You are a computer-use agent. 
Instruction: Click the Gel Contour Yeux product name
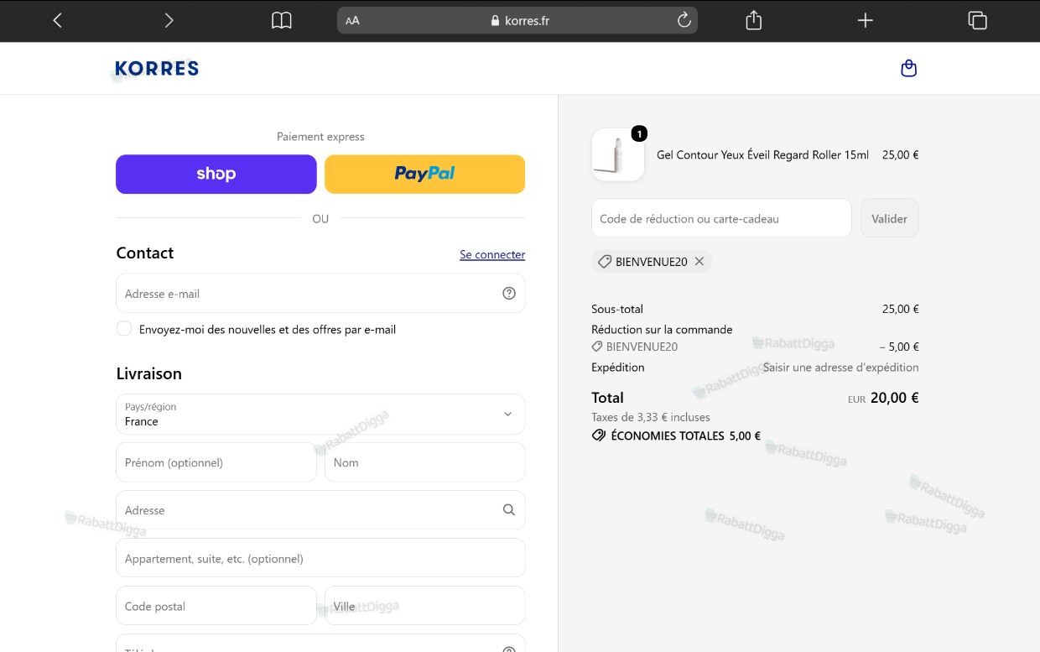tap(762, 154)
